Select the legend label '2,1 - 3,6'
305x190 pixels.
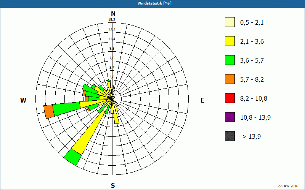[x=252, y=42]
